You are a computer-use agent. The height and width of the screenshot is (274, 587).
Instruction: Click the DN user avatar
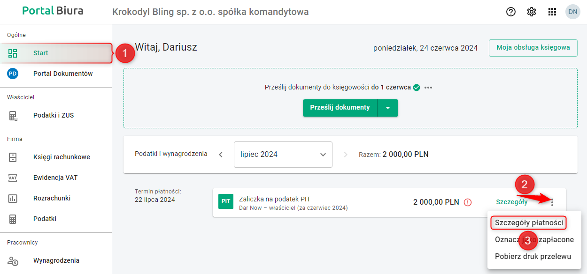click(573, 12)
